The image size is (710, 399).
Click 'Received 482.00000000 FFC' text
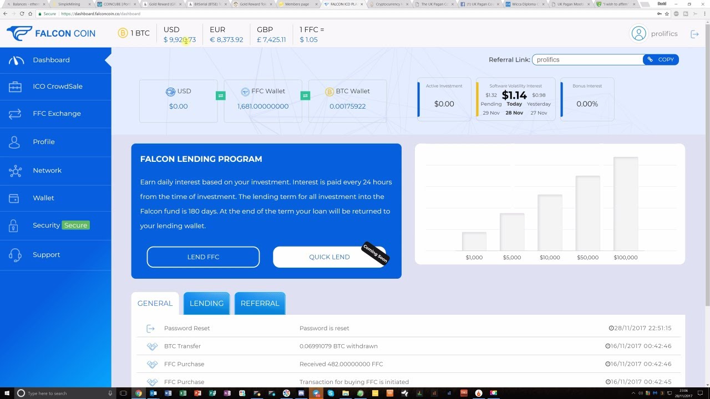(x=341, y=364)
